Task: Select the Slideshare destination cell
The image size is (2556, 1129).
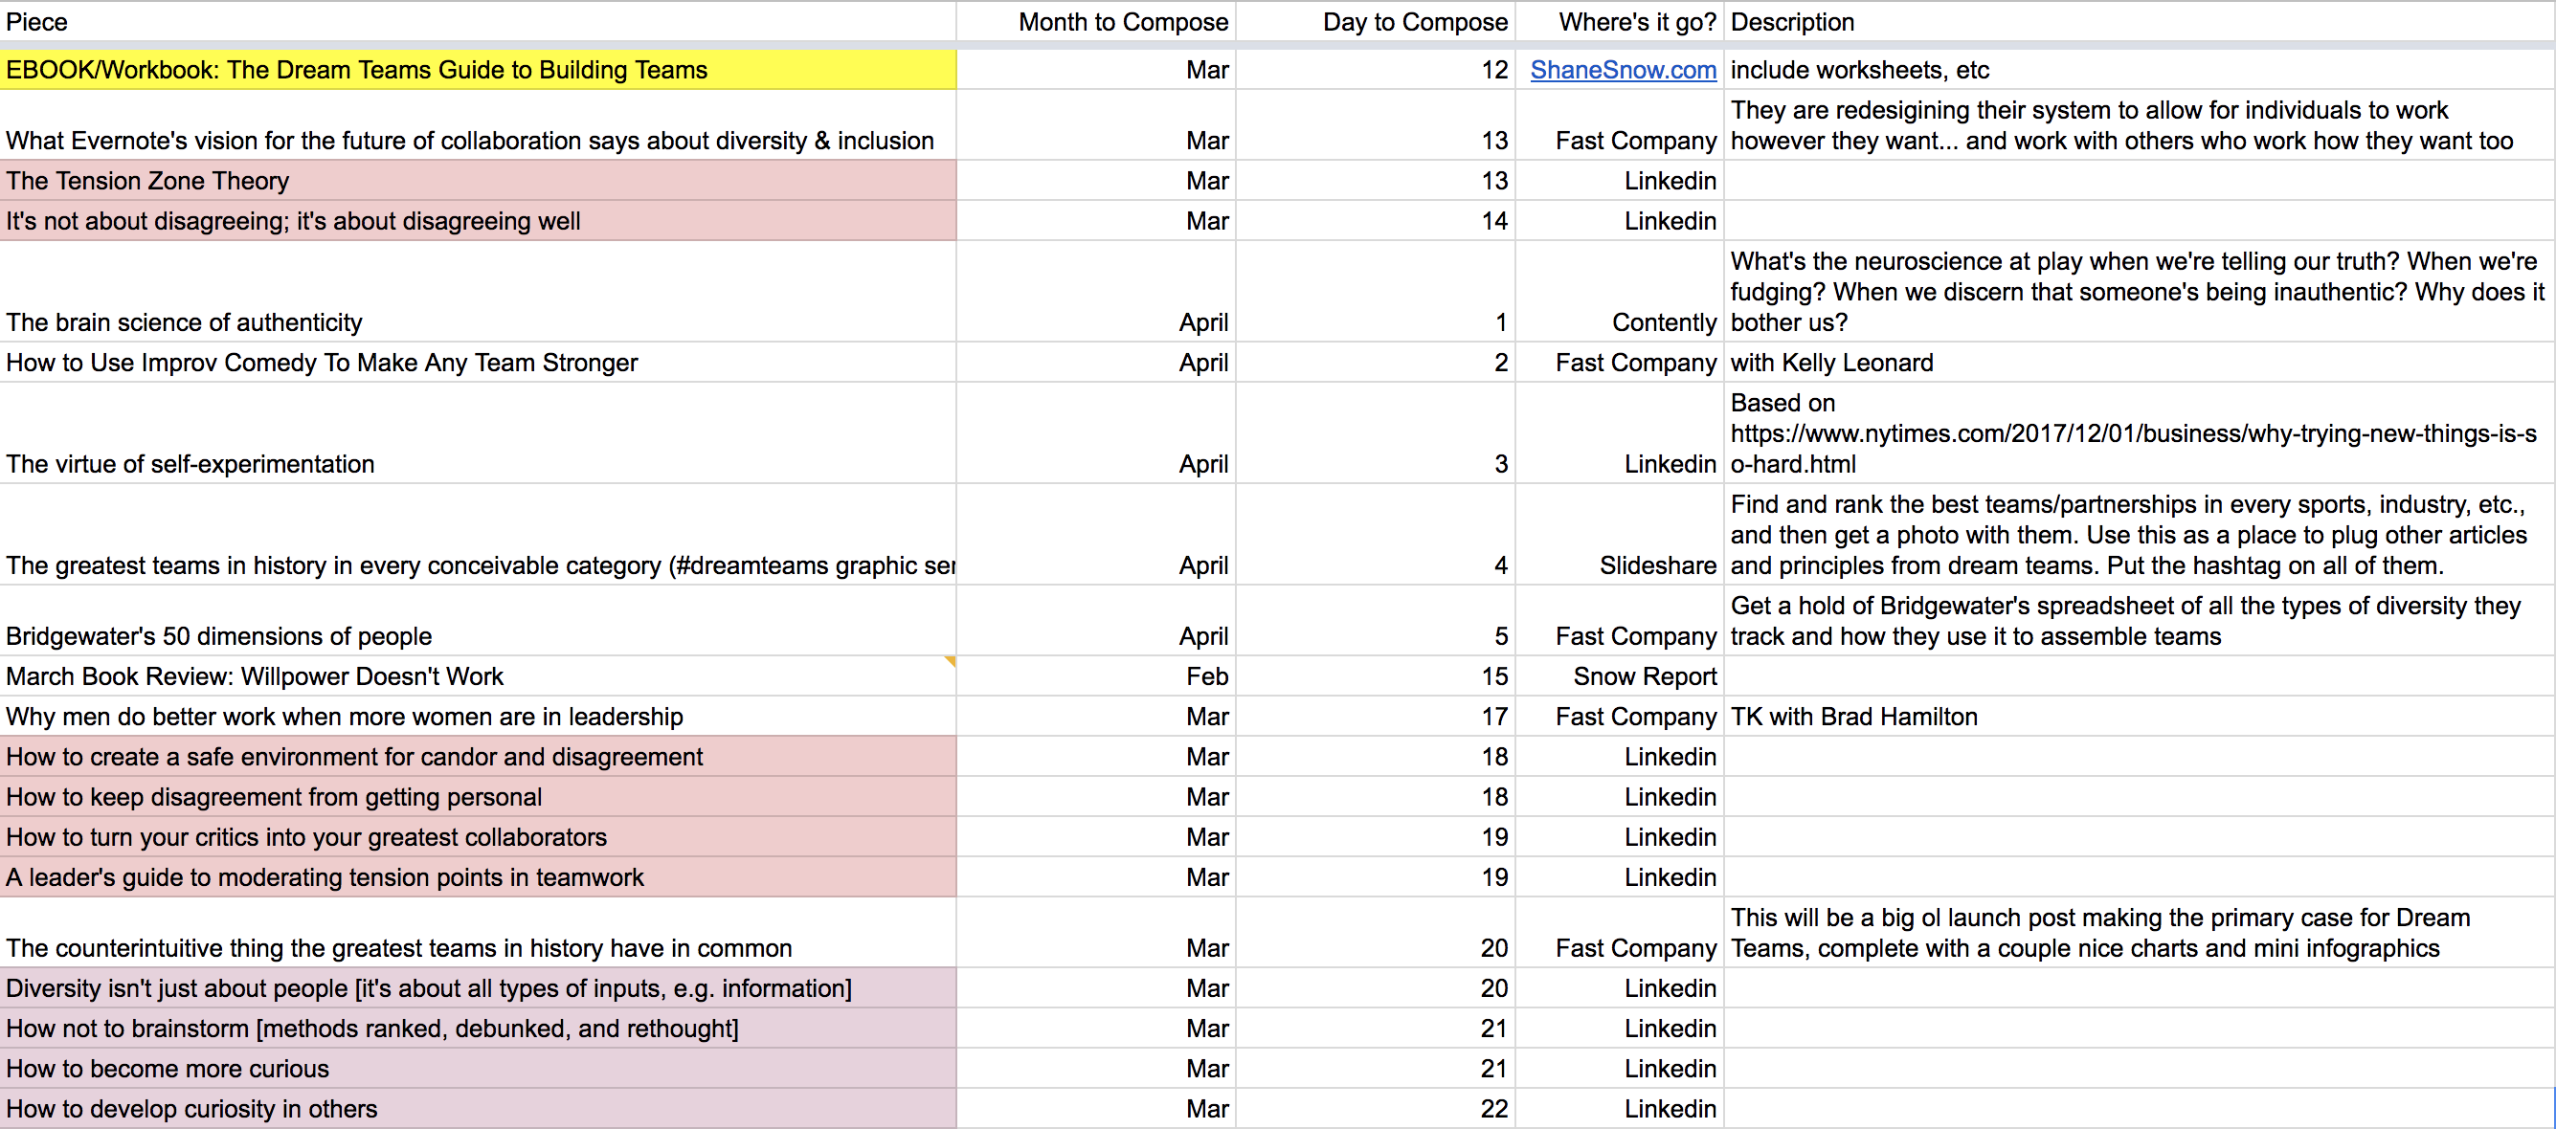Action: pos(1657,565)
